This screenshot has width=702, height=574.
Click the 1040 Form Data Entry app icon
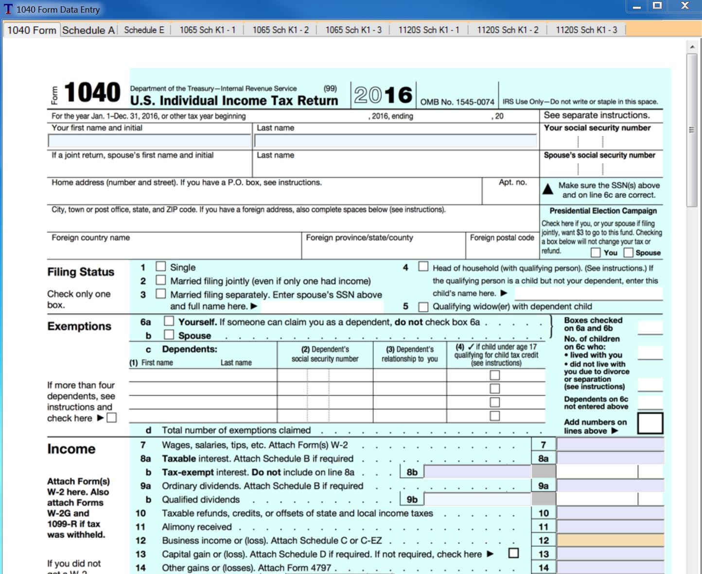[8, 9]
